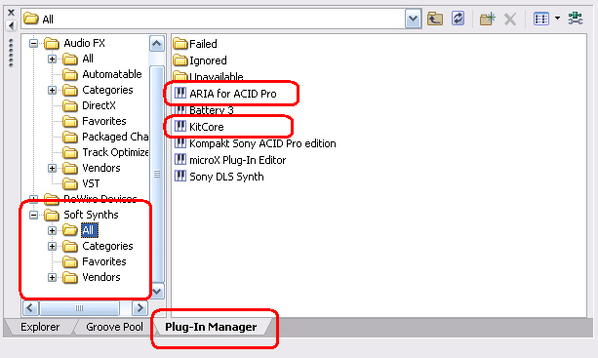Select Vendors under Audio FX

(x=100, y=168)
